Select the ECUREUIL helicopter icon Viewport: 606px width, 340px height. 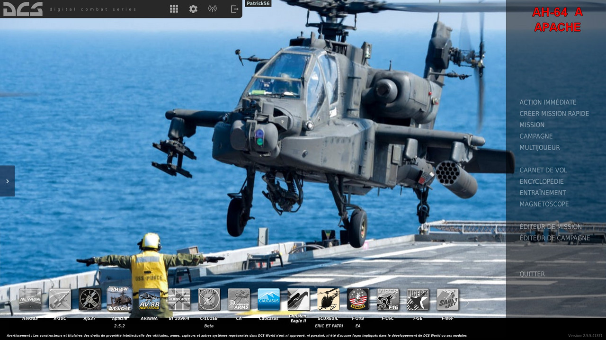point(329,299)
